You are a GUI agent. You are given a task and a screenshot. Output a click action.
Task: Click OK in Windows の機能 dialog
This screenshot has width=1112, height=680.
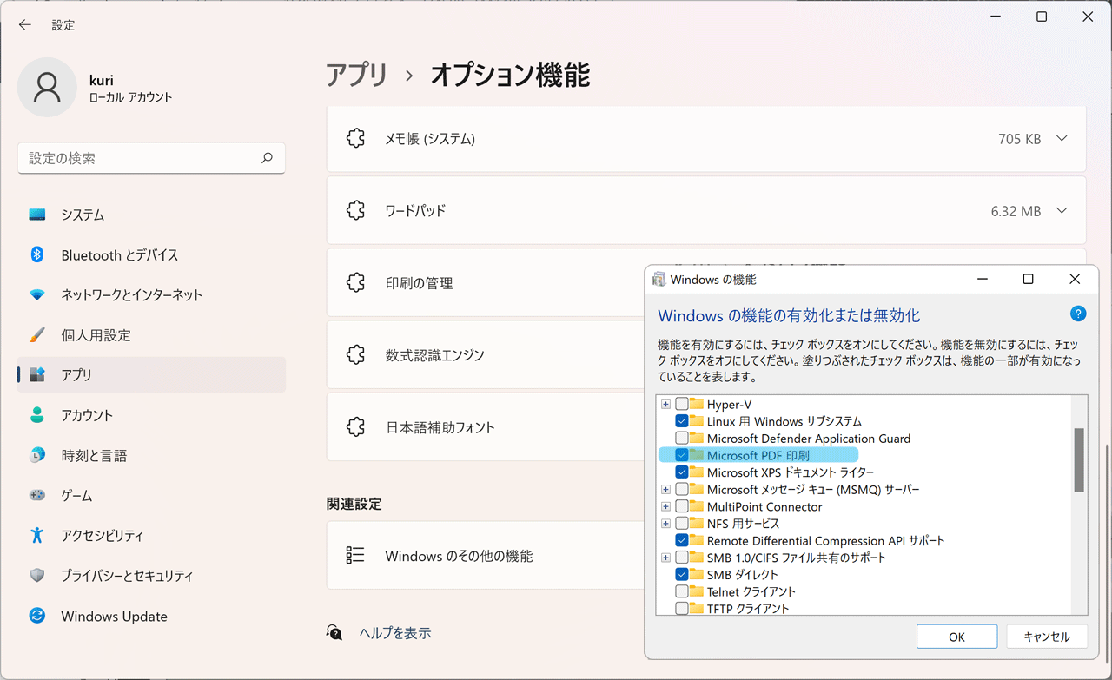click(x=956, y=637)
